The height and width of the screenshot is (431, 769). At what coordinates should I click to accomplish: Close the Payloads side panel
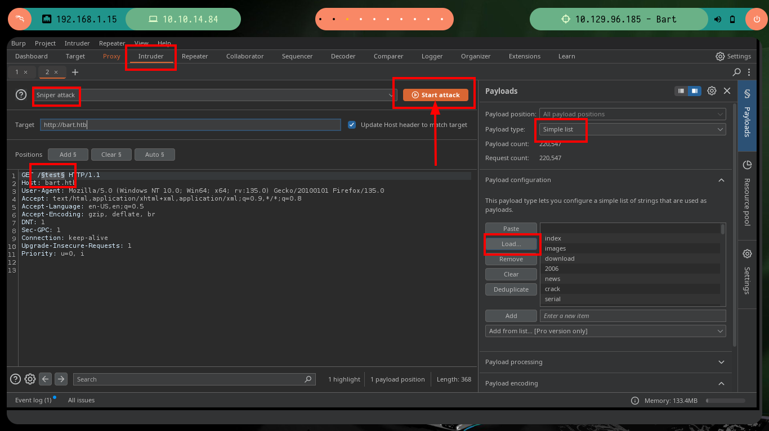click(727, 90)
